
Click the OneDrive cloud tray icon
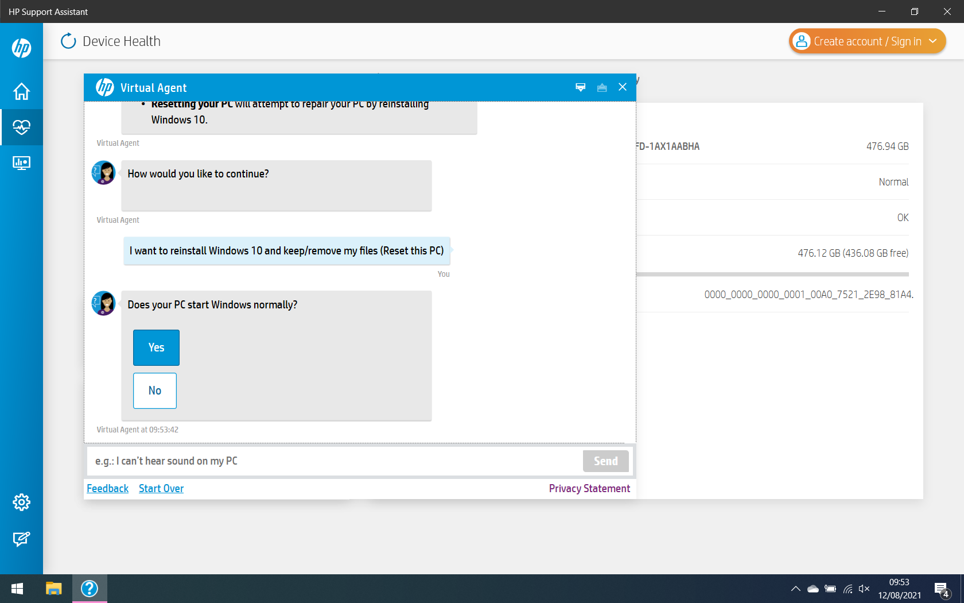tap(813, 589)
